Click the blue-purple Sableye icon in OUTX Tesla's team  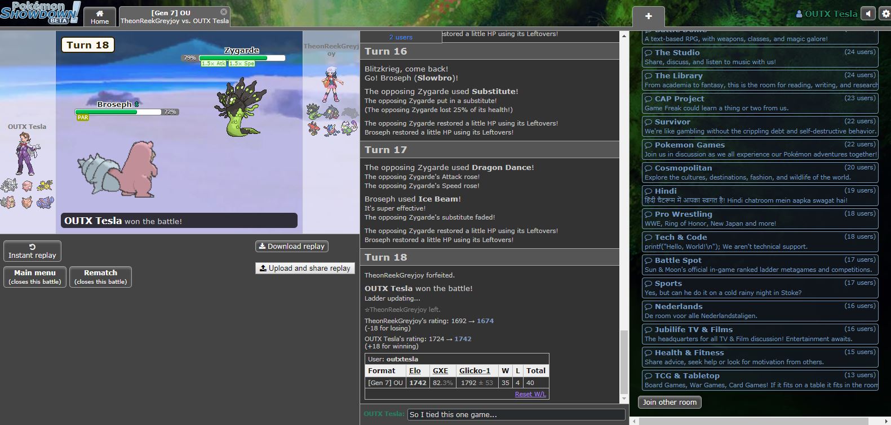(45, 202)
